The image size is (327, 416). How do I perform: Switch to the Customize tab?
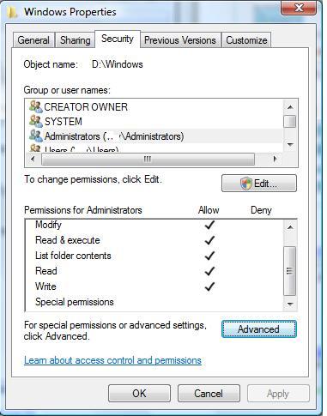pyautogui.click(x=246, y=40)
